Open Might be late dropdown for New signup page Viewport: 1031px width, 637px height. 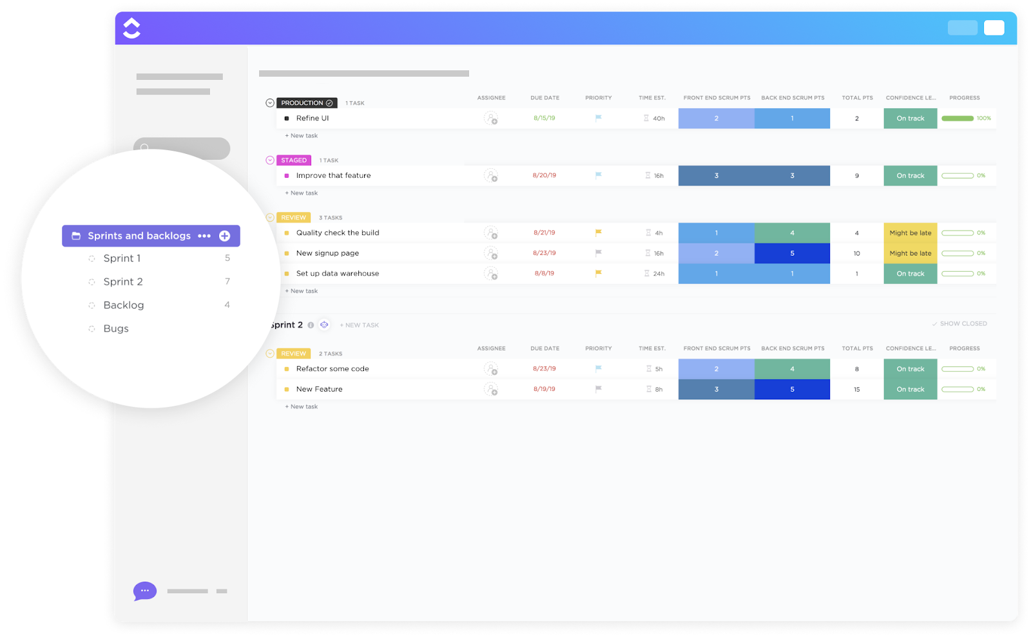911,253
